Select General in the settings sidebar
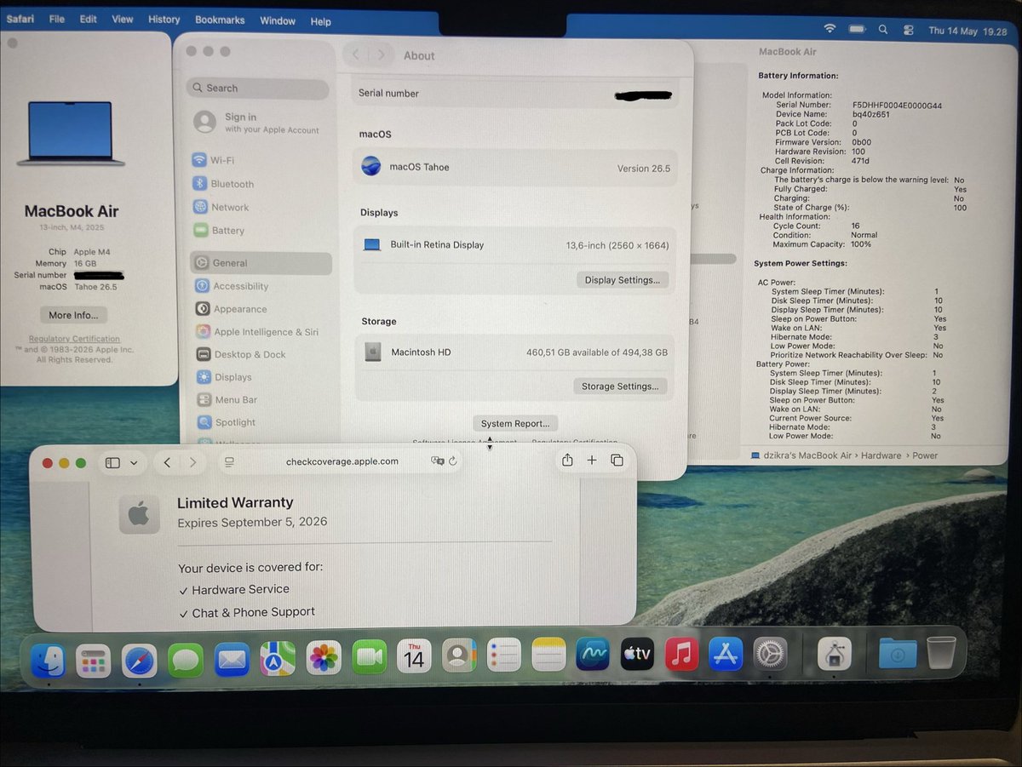1022x767 pixels. coord(261,263)
